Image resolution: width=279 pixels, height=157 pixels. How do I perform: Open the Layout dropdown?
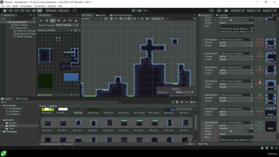tap(269, 10)
